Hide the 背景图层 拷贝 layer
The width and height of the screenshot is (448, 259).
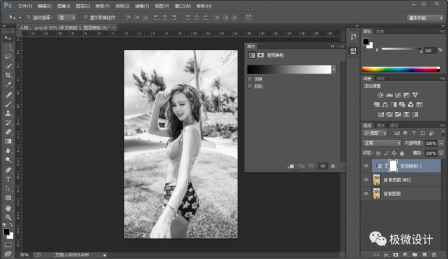[x=366, y=180]
